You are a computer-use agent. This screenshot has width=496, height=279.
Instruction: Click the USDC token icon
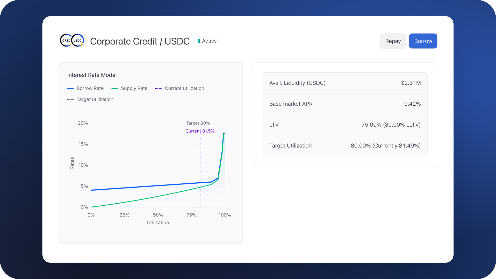[x=78, y=41]
